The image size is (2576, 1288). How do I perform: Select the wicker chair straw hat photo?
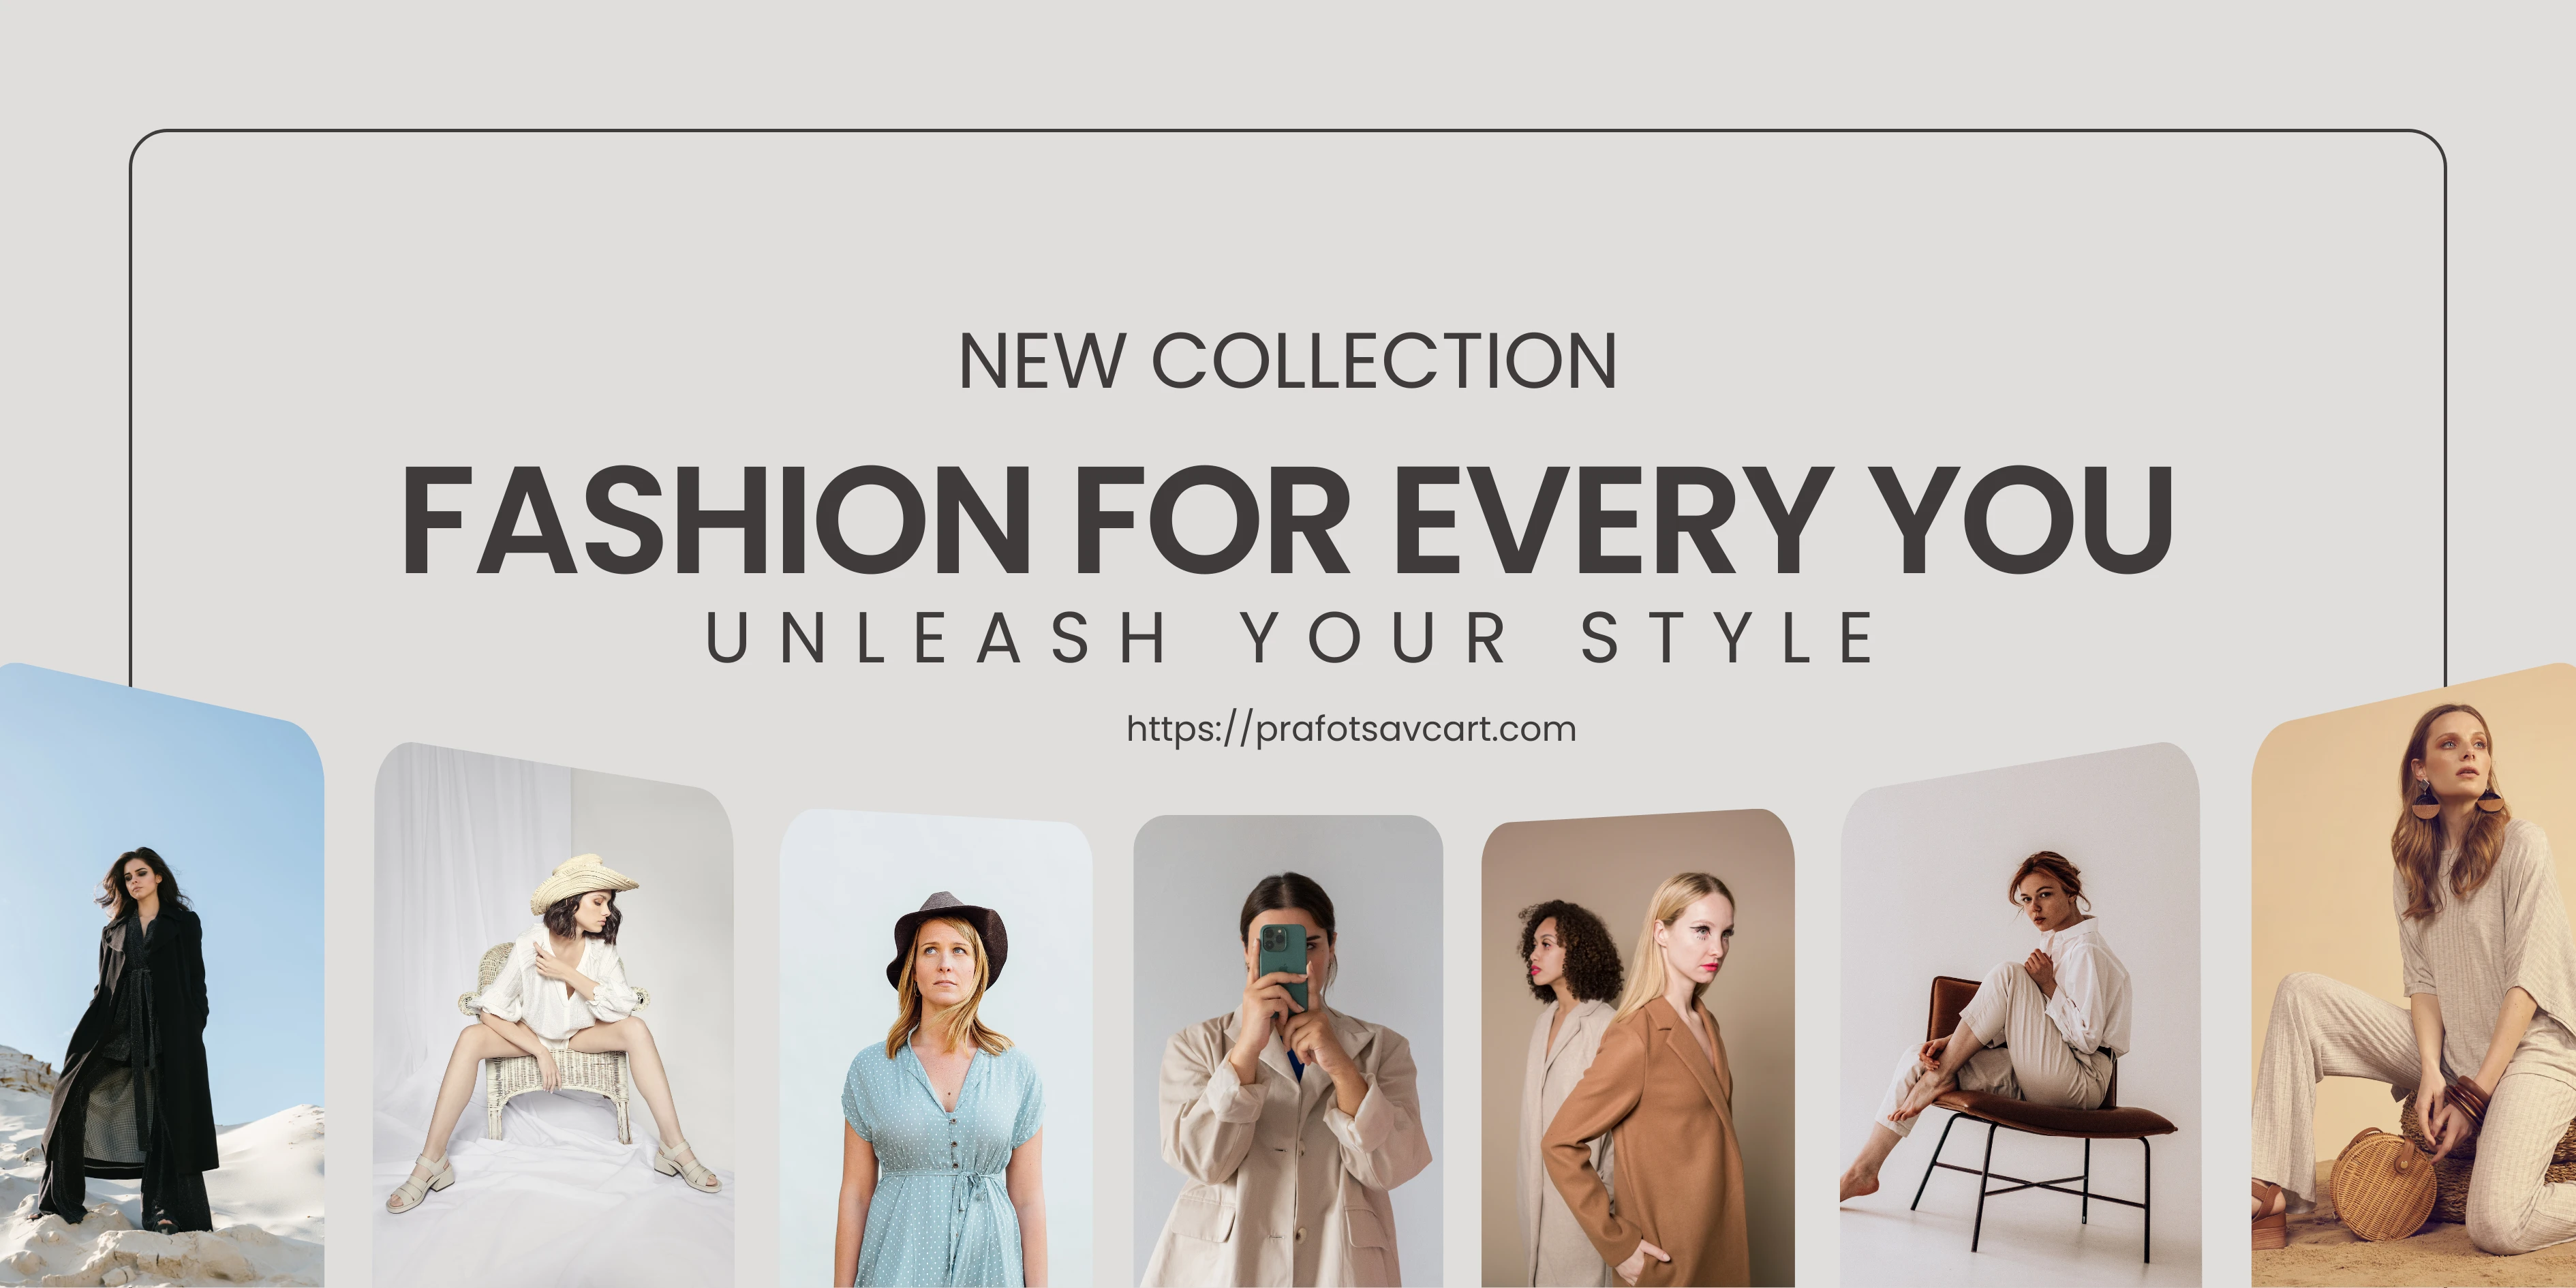[x=553, y=1015]
